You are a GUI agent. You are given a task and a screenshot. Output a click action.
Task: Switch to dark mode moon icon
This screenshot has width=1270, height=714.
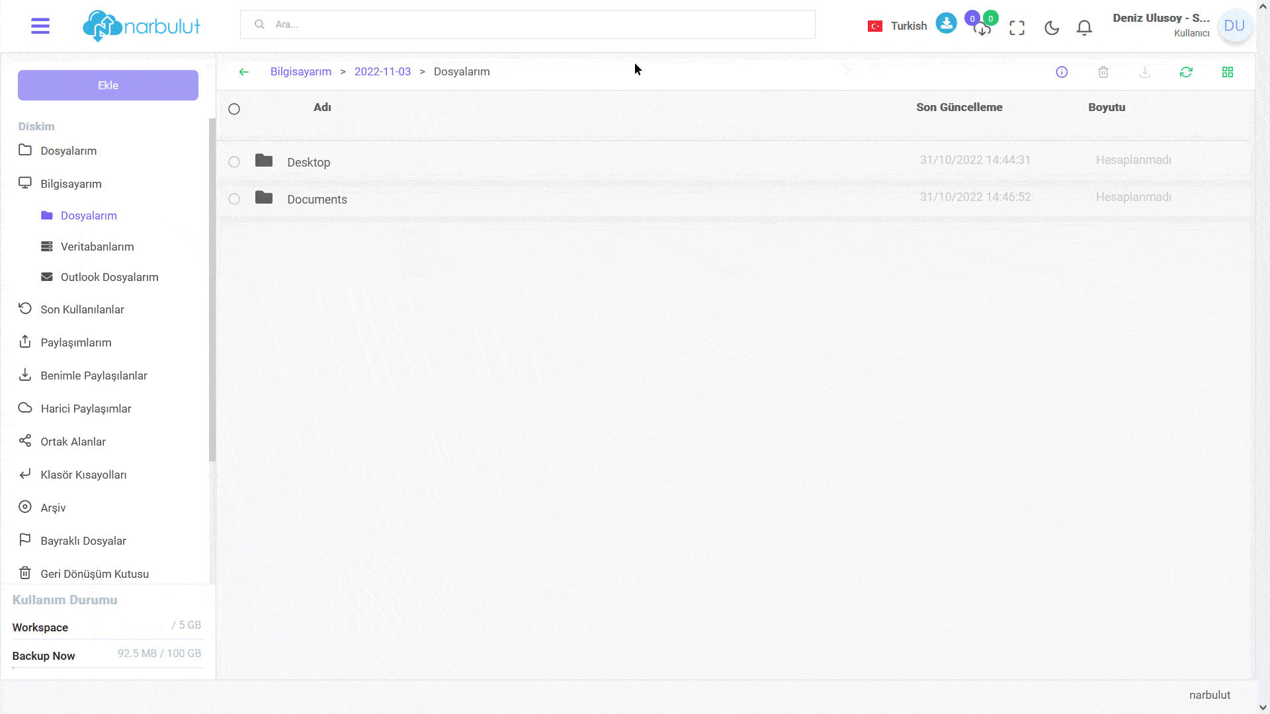1052,28
